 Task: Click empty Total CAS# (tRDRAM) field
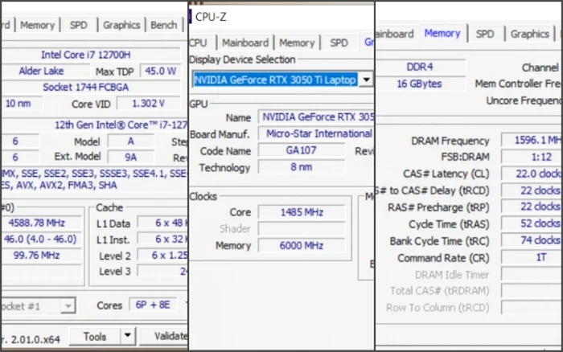click(x=532, y=290)
